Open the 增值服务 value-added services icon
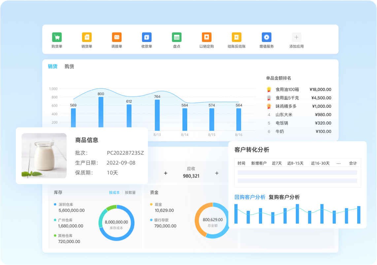 (266, 37)
